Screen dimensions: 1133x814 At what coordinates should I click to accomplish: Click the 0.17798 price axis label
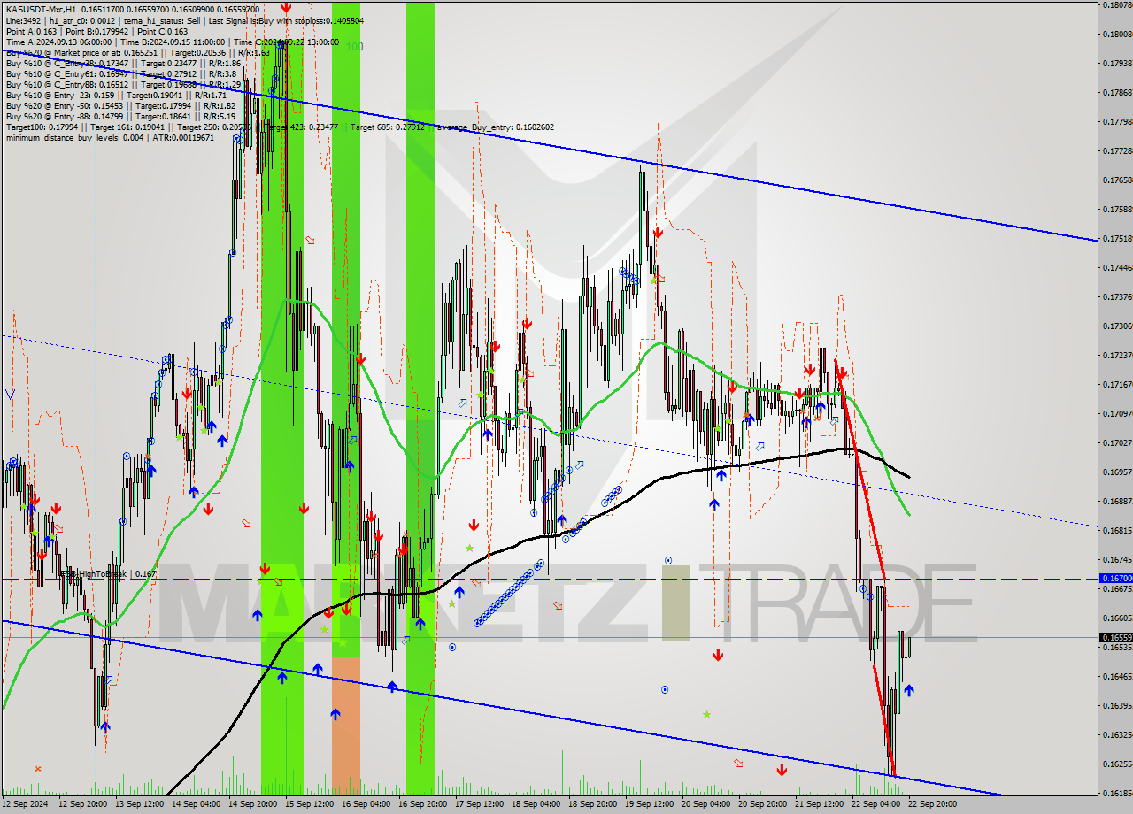pos(1116,122)
